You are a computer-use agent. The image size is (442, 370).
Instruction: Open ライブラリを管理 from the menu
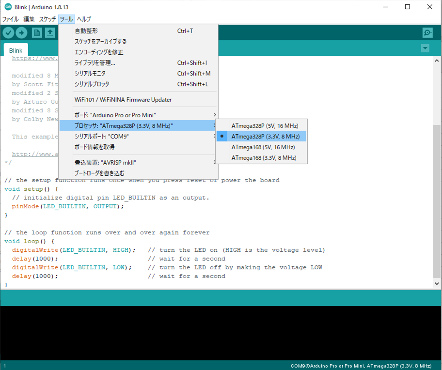tap(138, 63)
